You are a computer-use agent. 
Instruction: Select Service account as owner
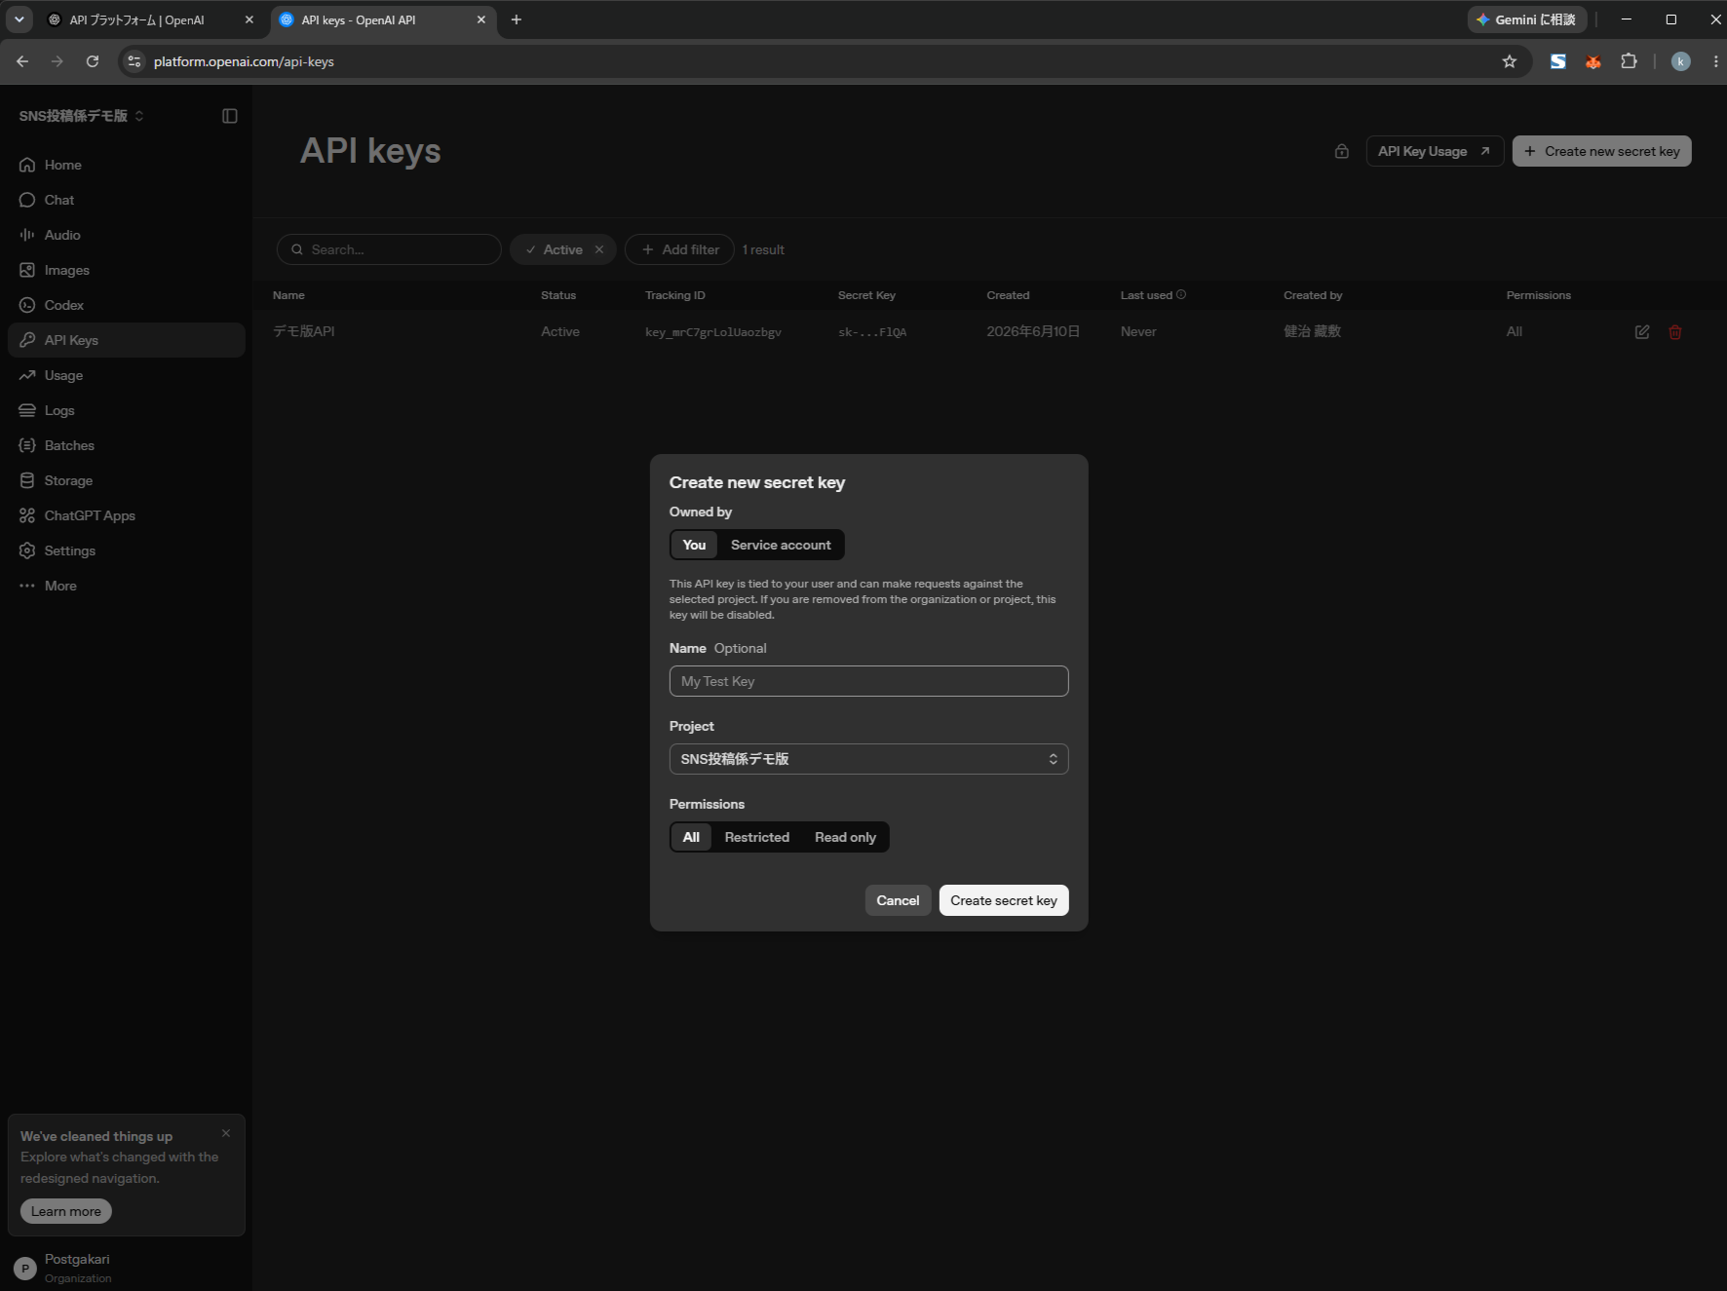tap(781, 545)
